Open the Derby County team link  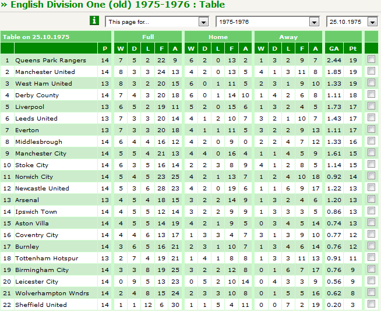pos(37,96)
